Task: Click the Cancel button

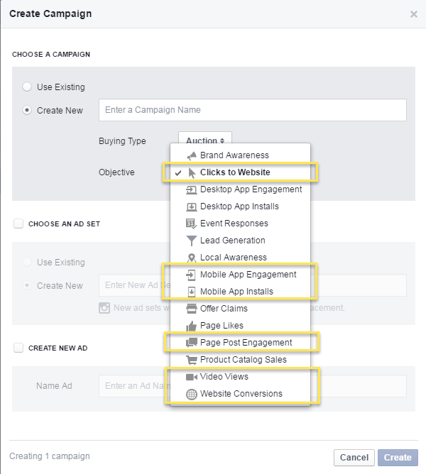Action: 354,458
